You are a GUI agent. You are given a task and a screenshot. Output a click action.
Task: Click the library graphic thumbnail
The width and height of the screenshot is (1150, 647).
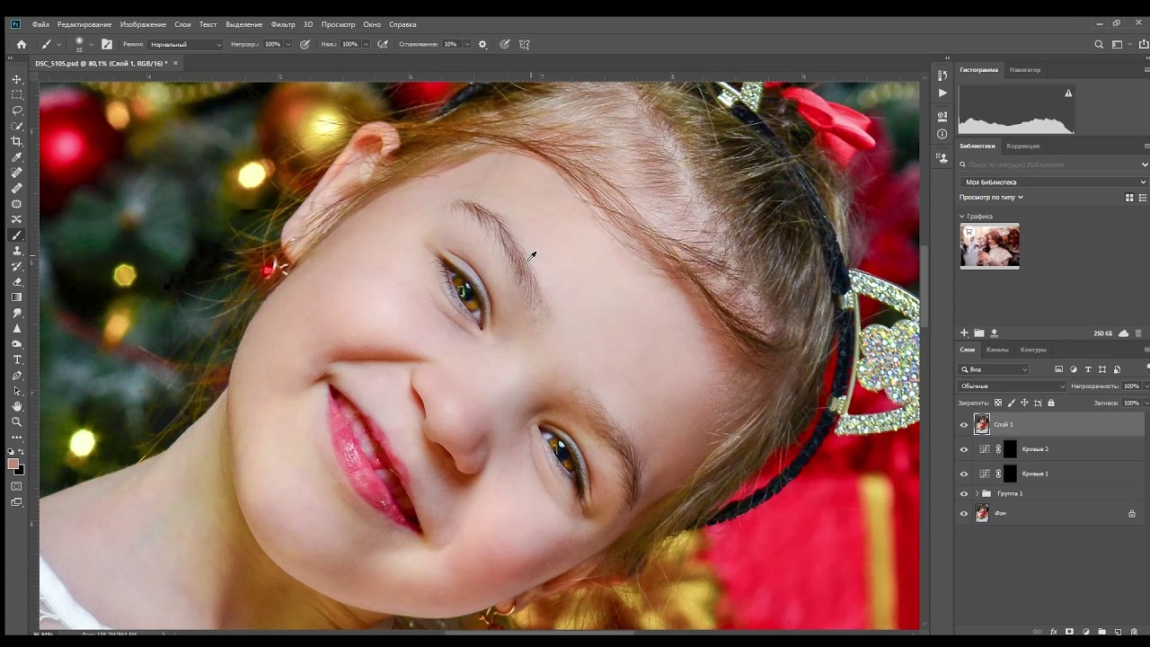pyautogui.click(x=990, y=245)
